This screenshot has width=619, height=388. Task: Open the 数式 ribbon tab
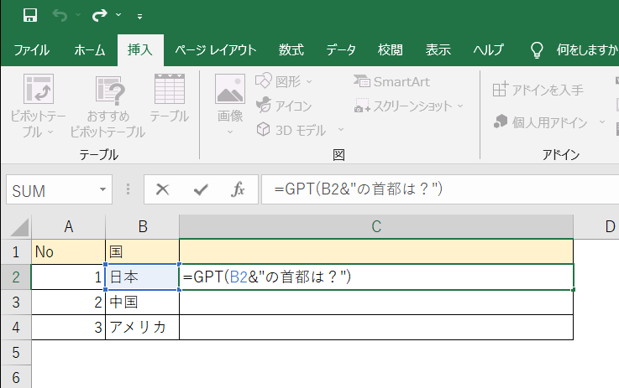click(291, 49)
